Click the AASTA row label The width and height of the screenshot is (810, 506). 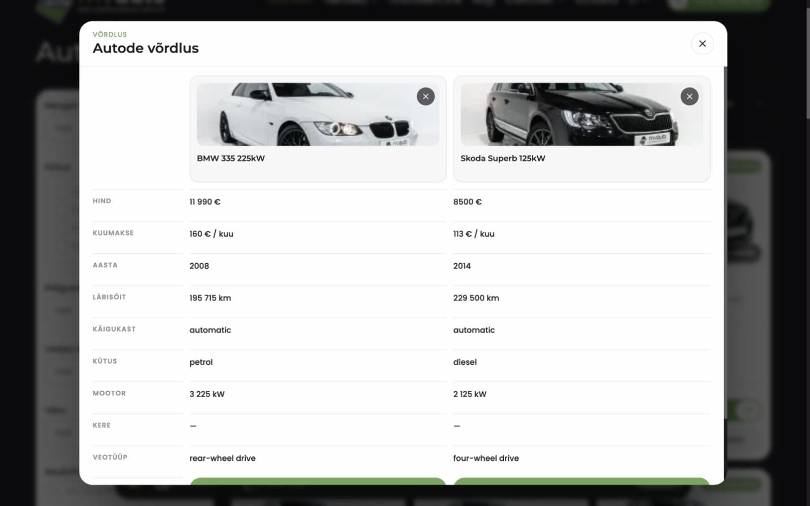pyautogui.click(x=105, y=265)
